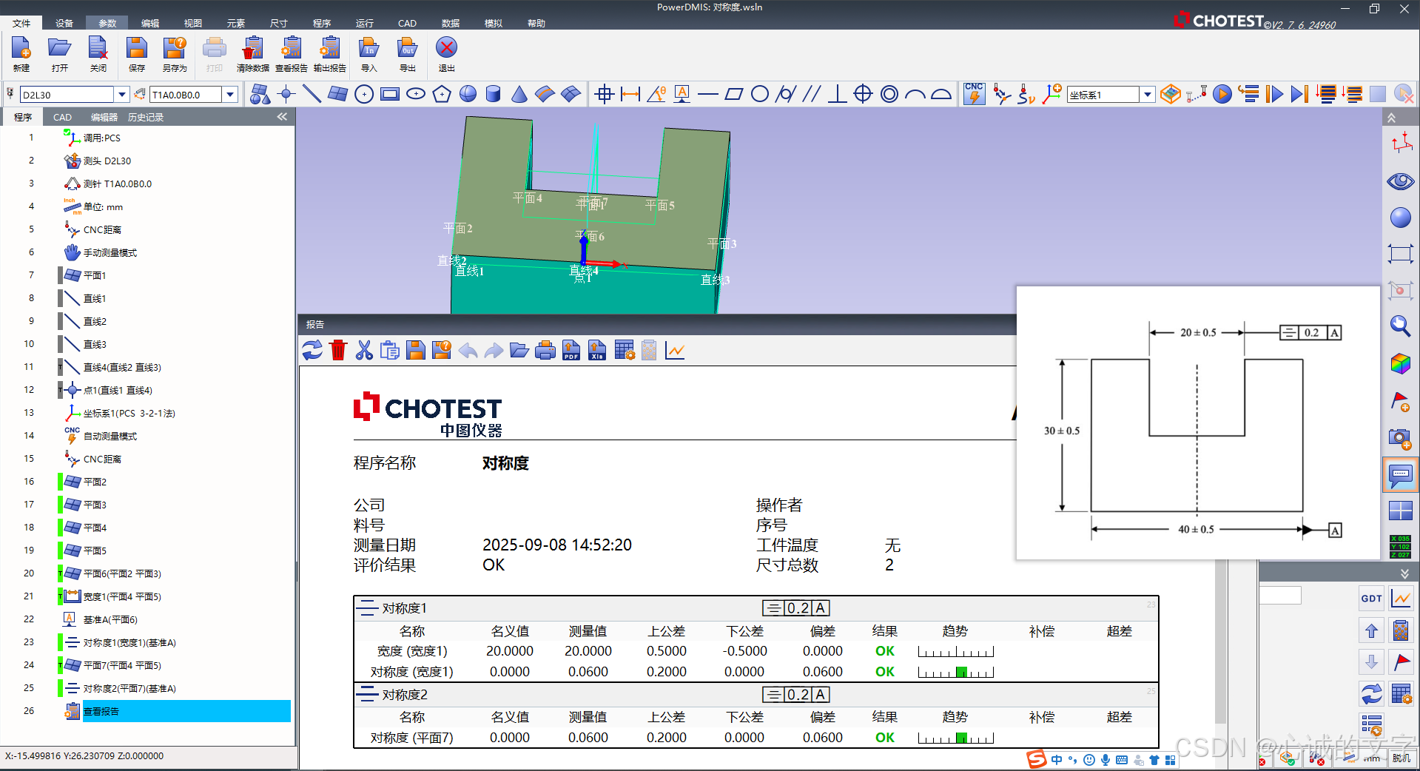Export the report as PDF
Image resolution: width=1420 pixels, height=771 pixels.
coord(570,349)
